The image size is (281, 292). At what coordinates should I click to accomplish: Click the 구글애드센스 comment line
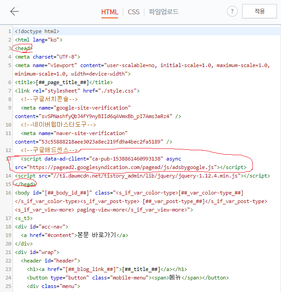point(49,150)
